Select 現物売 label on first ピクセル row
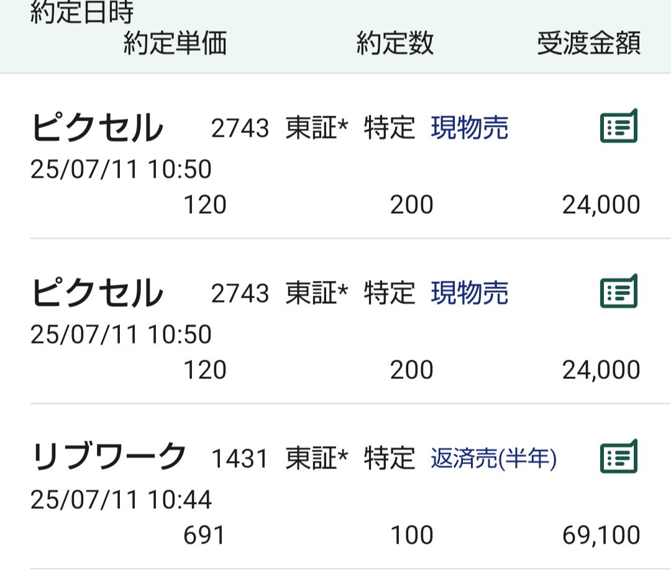Image resolution: width=671 pixels, height=574 pixels. (470, 128)
